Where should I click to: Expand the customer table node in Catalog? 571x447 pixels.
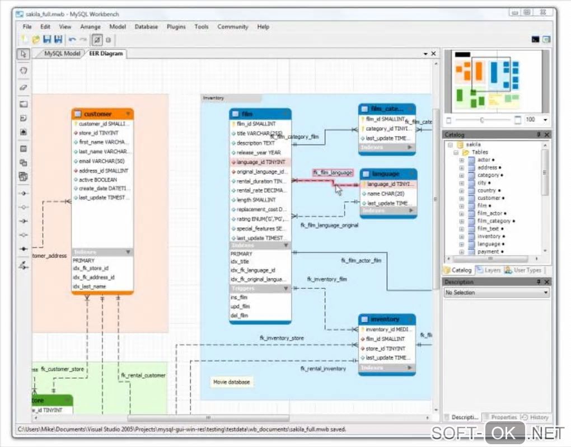coord(462,198)
